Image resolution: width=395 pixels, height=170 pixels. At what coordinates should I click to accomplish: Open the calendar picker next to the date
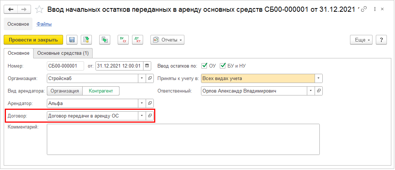point(148,66)
